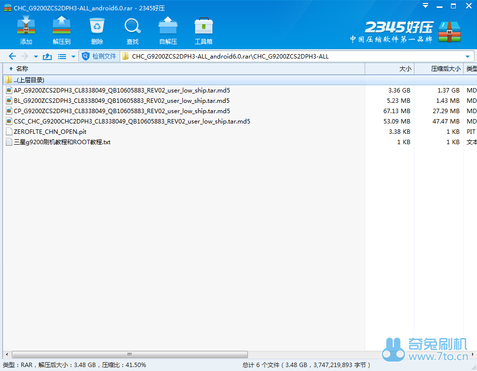Click the 3.38 KB size cell
This screenshot has width=477, height=371.
pyautogui.click(x=400, y=131)
